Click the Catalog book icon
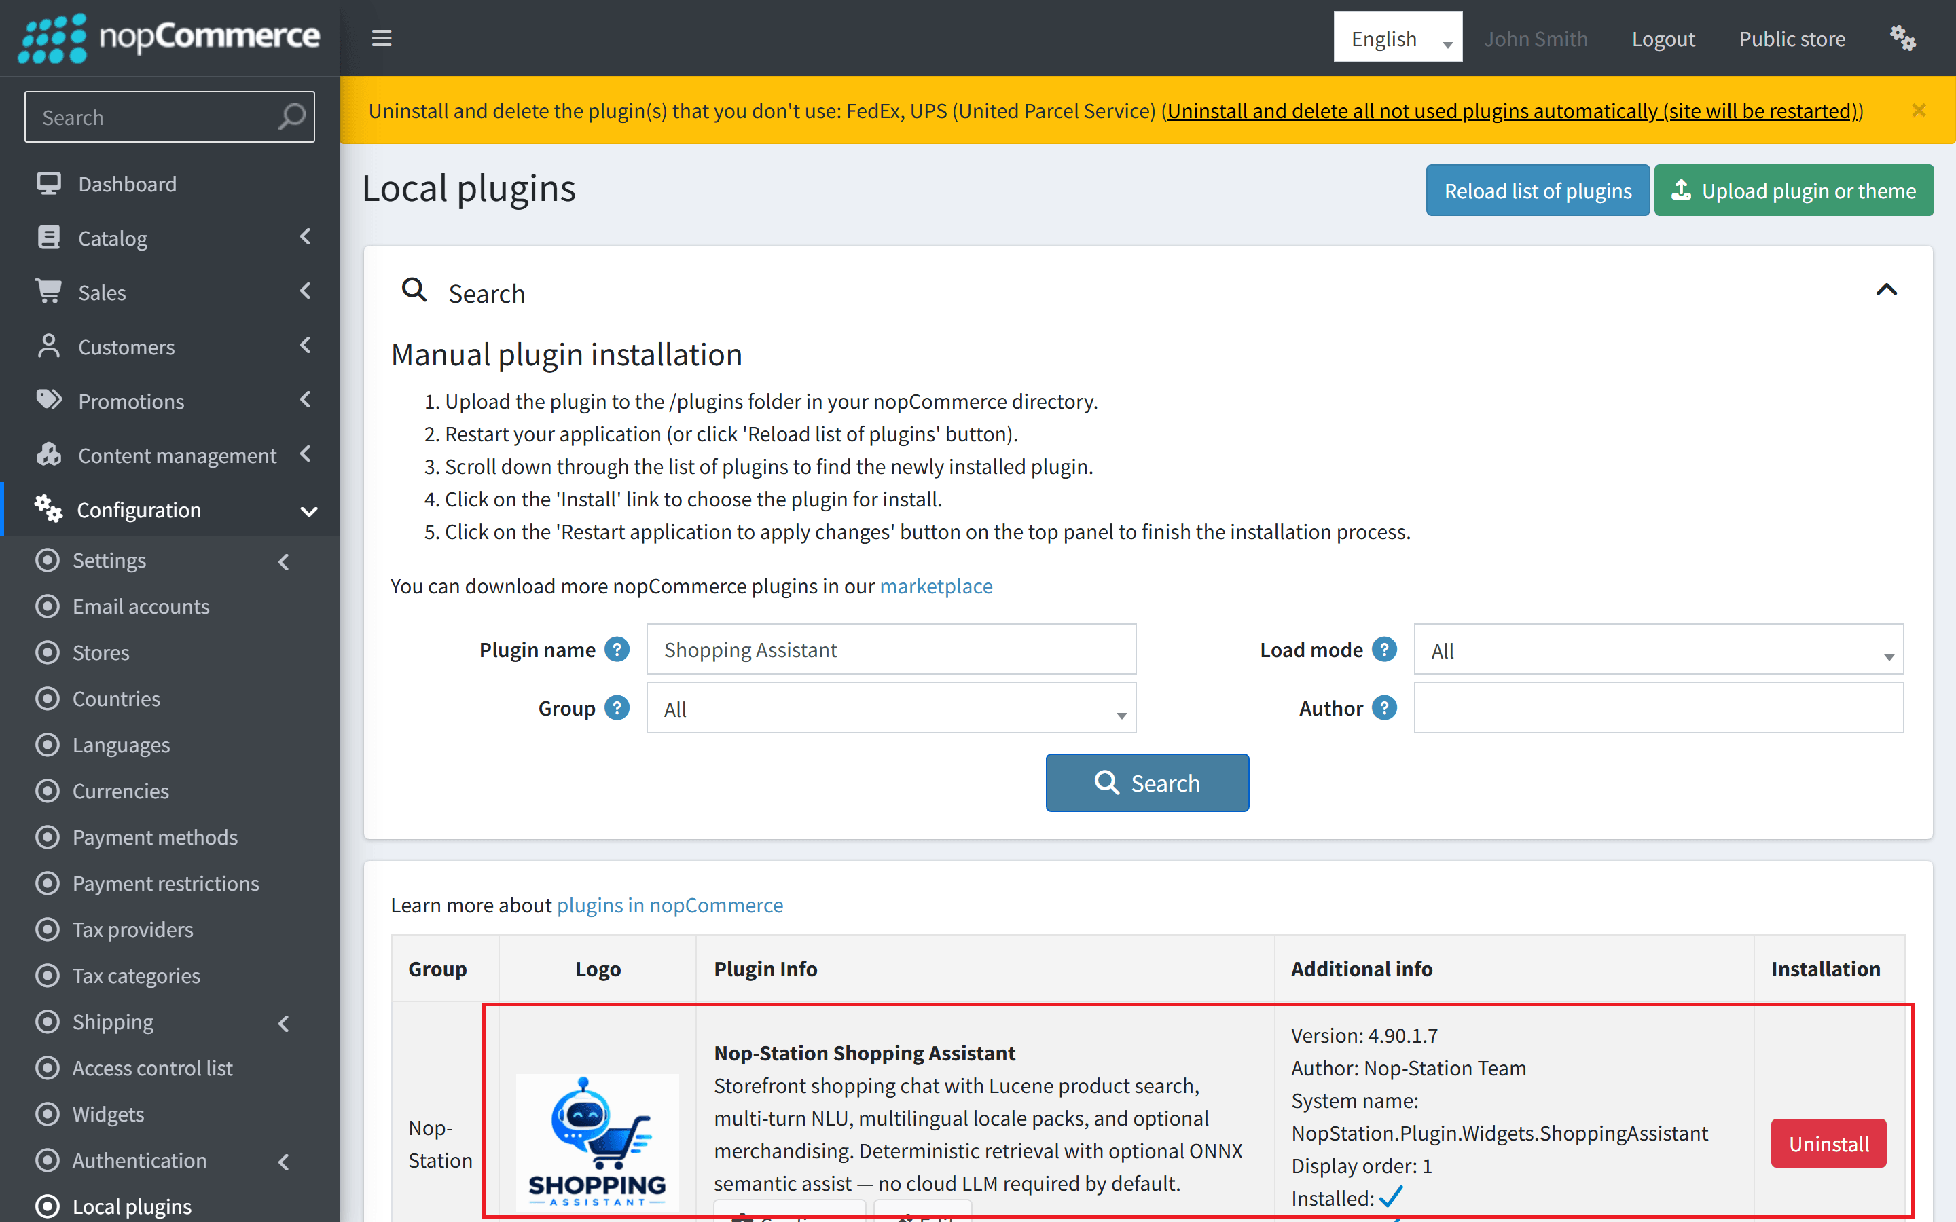 click(x=48, y=238)
